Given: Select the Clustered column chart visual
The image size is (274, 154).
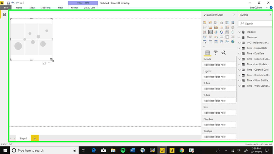Looking at the screenshot, I should tap(221, 23).
